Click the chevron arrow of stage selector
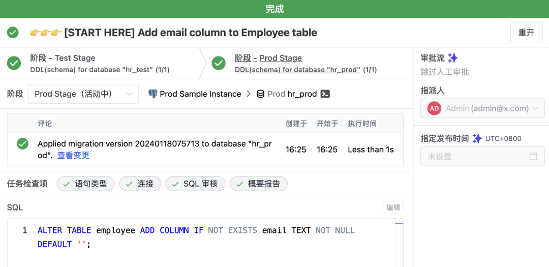 tap(129, 94)
